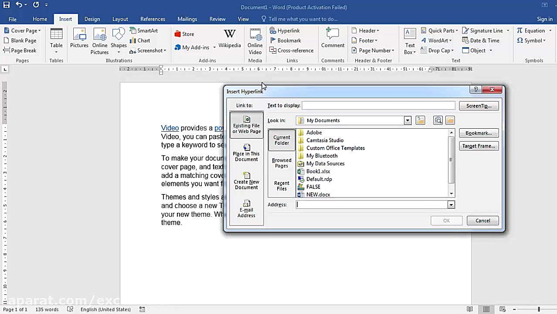Go up one folder in dialog
The width and height of the screenshot is (557, 314).
click(x=420, y=120)
